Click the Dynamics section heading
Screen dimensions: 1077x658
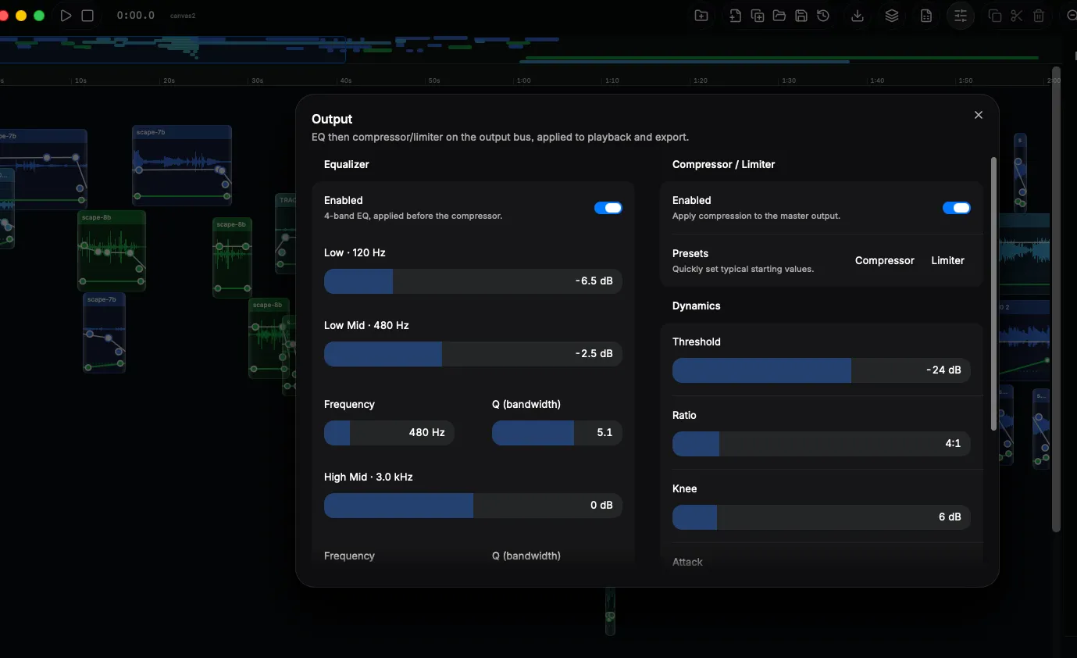coord(697,306)
